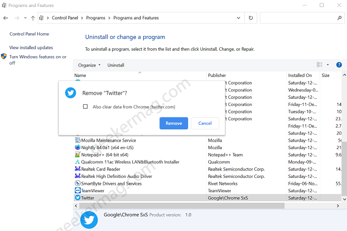Screen dimensions: 347x231
Task: Select Mozilla Maintenance Service icon
Action: 78,140
